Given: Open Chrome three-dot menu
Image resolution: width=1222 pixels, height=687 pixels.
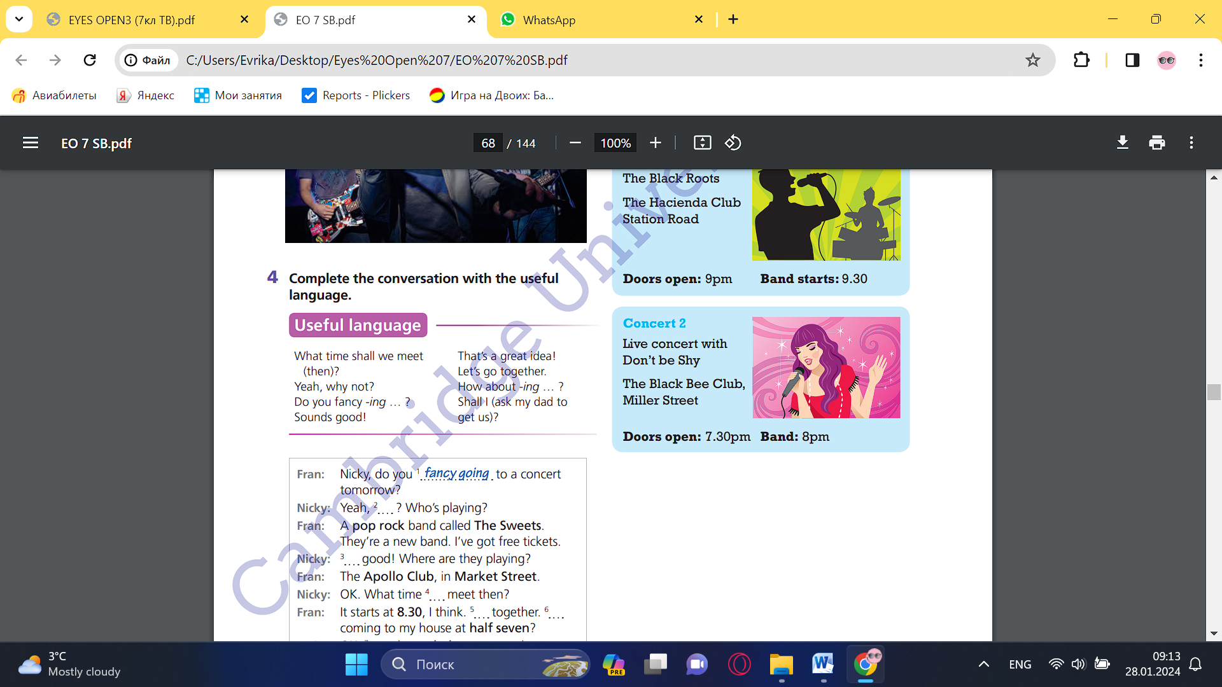Looking at the screenshot, I should pos(1201,60).
